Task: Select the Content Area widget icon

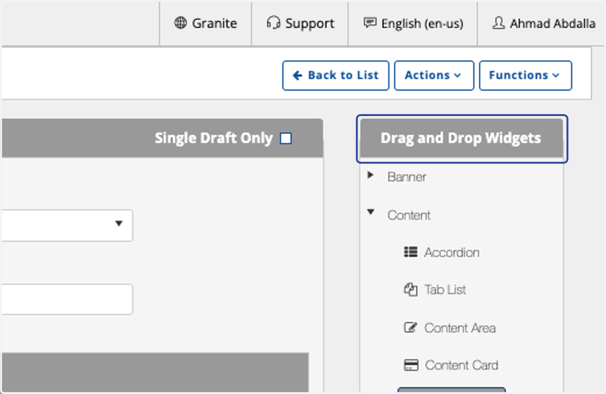Action: pyautogui.click(x=411, y=327)
